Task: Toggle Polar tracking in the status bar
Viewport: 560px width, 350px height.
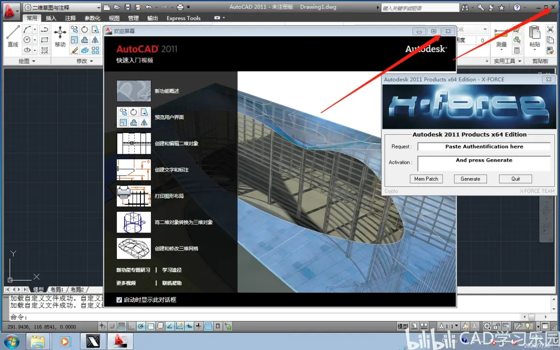Action: click(x=141, y=326)
